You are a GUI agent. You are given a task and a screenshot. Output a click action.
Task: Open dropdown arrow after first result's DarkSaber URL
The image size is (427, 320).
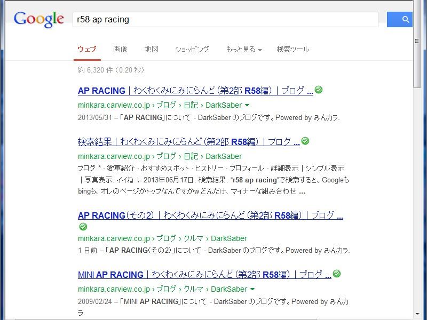(x=247, y=105)
